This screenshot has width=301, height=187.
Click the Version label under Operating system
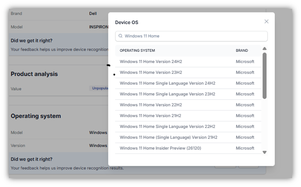tap(18, 145)
